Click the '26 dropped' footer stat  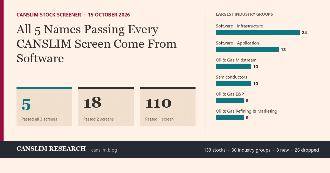click(307, 150)
